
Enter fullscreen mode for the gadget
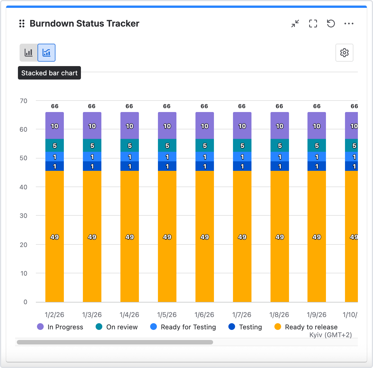point(313,24)
